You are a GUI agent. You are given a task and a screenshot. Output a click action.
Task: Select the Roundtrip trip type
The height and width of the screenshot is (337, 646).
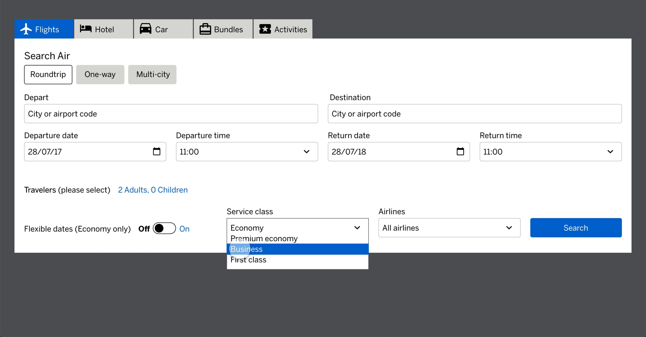pyautogui.click(x=48, y=74)
